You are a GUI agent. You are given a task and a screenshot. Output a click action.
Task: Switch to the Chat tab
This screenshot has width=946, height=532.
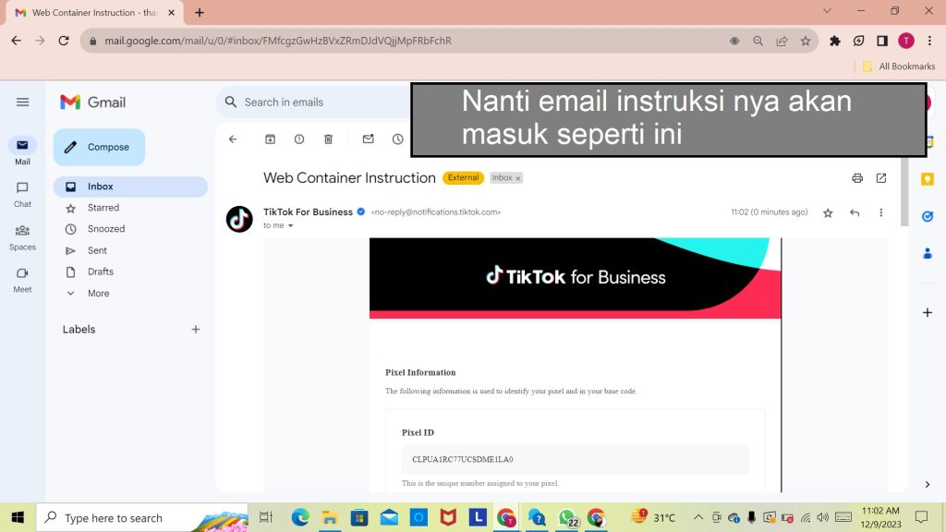click(x=22, y=194)
